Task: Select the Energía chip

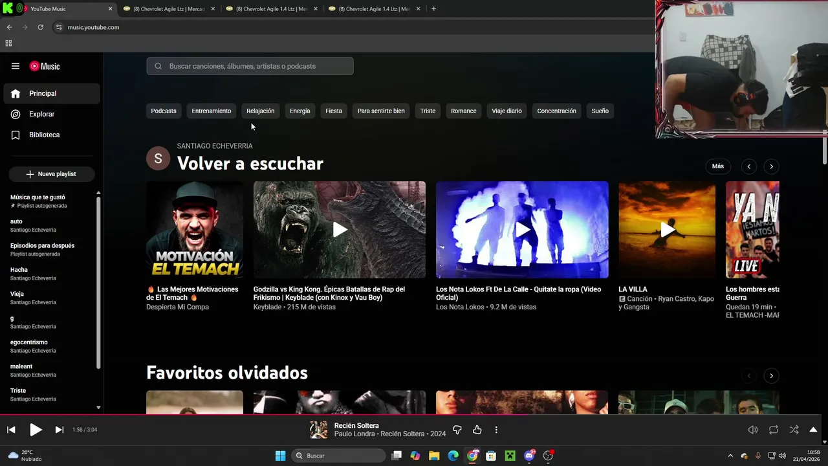Action: pos(300,111)
